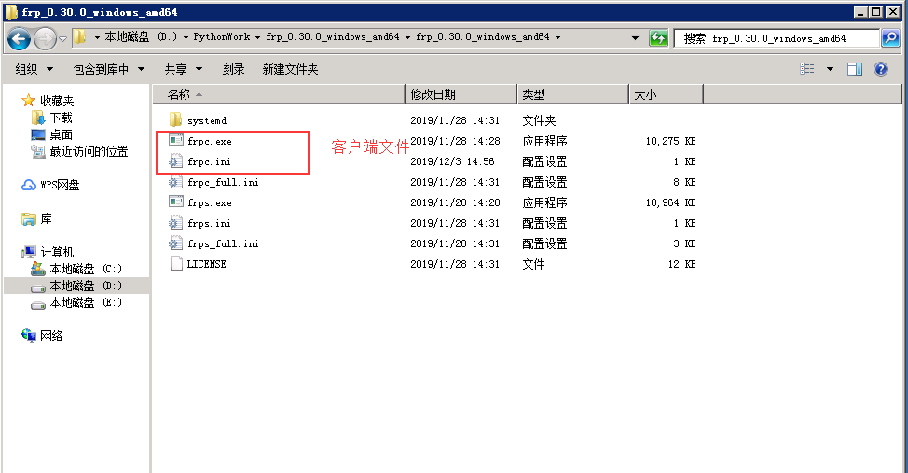Change the view with the view icon

[x=806, y=69]
